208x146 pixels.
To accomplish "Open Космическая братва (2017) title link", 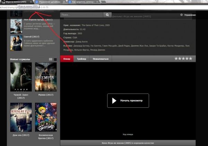I will click(x=46, y=137).
